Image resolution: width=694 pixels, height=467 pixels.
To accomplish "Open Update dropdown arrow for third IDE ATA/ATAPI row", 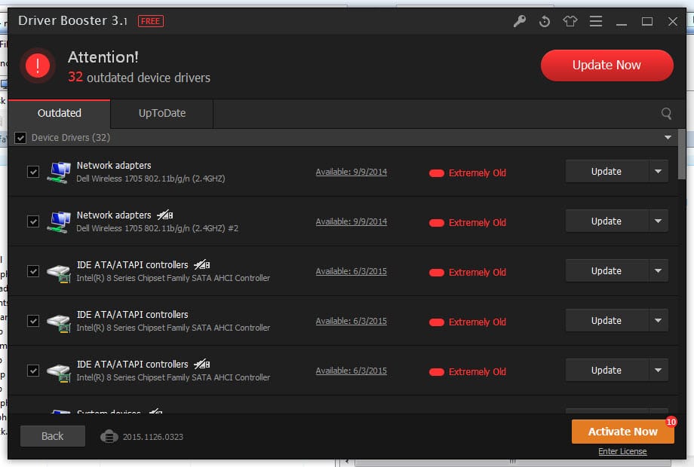I will click(x=658, y=371).
